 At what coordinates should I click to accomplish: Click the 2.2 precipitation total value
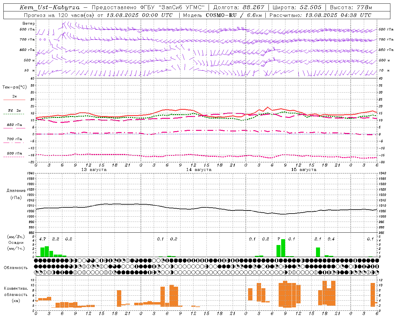point(56,239)
